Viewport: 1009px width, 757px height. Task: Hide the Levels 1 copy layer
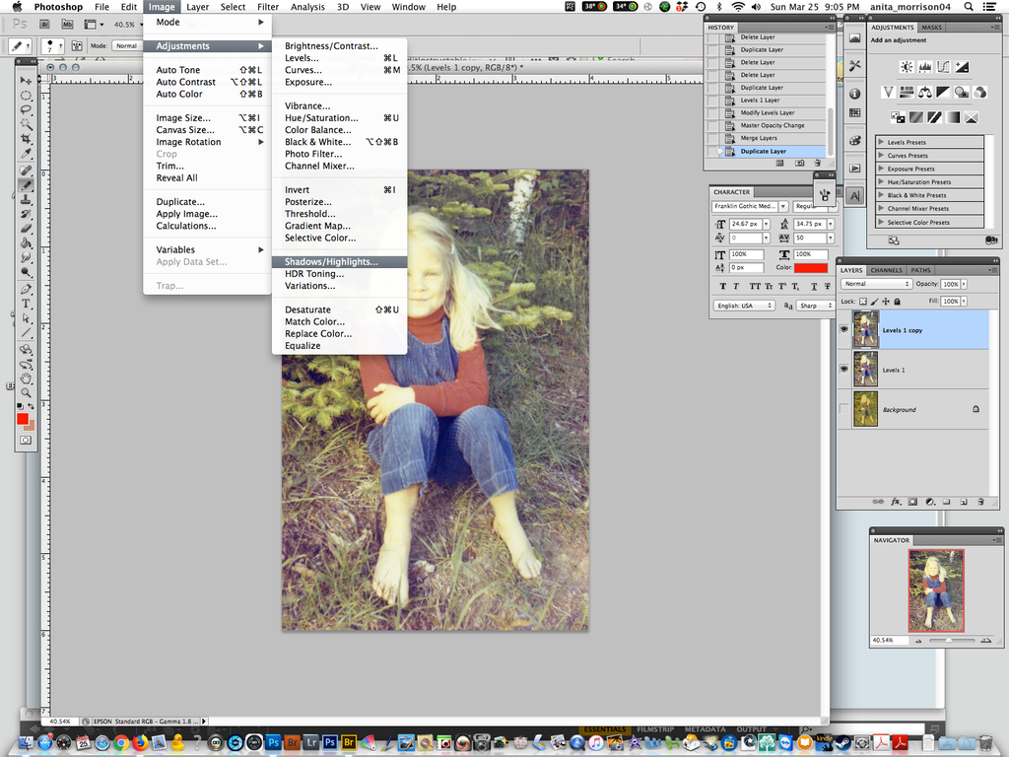[x=843, y=328]
